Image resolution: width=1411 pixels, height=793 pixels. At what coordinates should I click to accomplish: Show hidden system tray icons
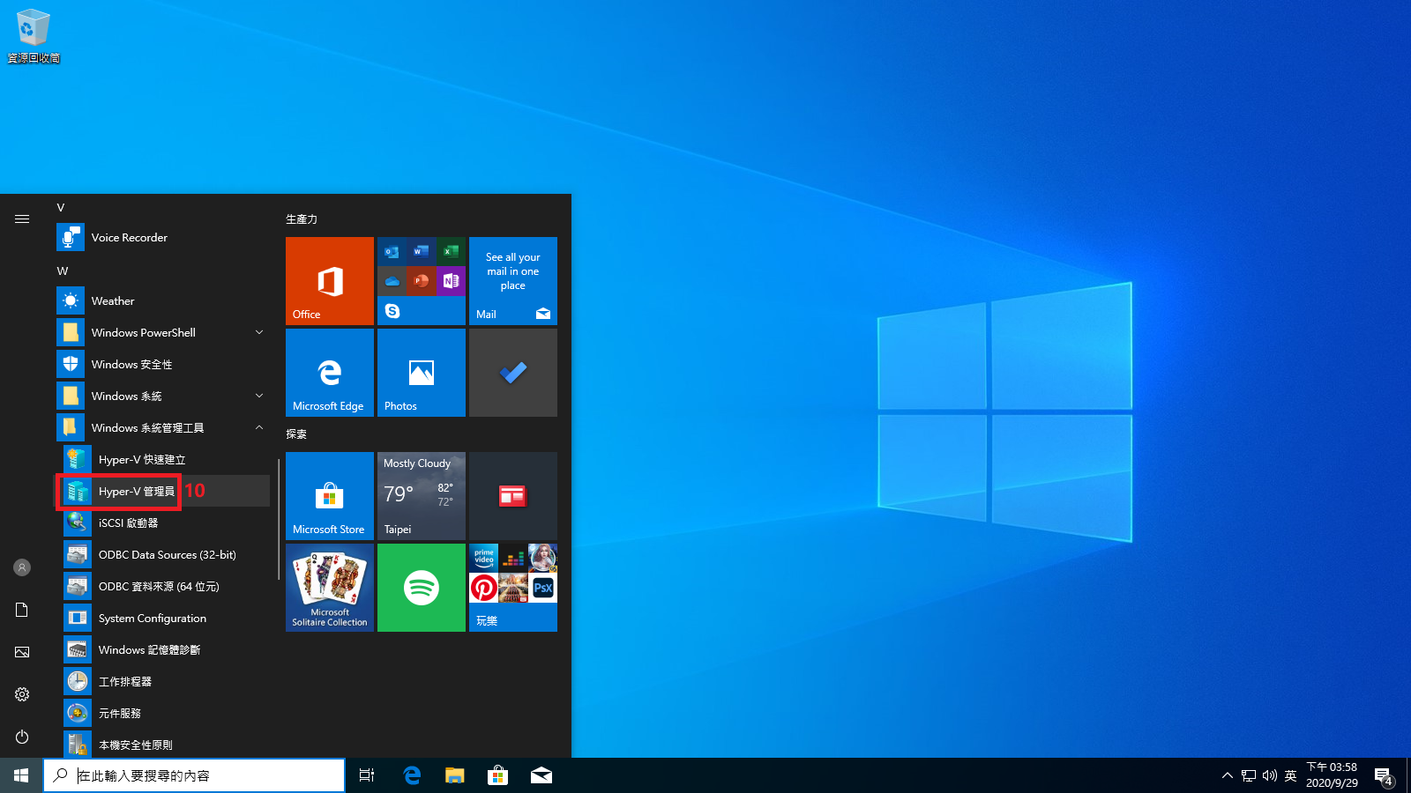1227,775
